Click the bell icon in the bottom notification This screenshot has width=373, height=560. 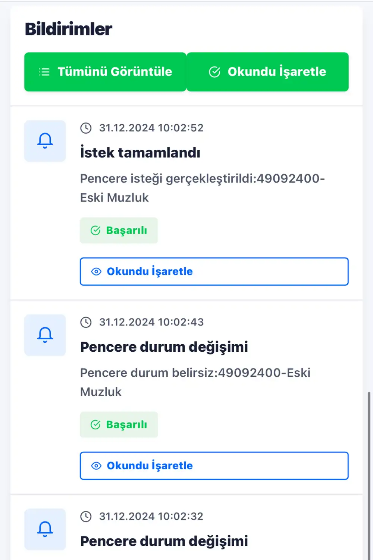pos(45,529)
